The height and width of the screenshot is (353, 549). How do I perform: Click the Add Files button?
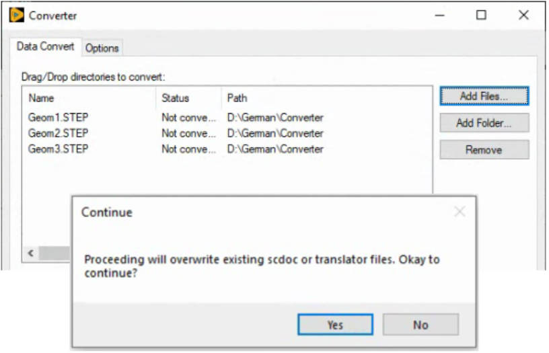(x=484, y=96)
